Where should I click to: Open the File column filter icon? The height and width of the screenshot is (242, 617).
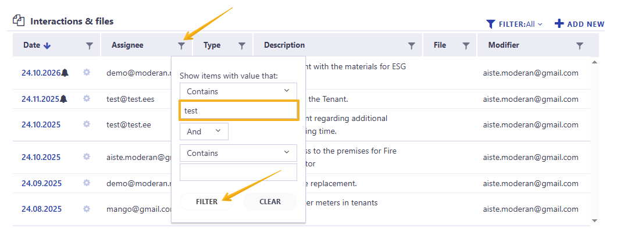click(x=466, y=45)
